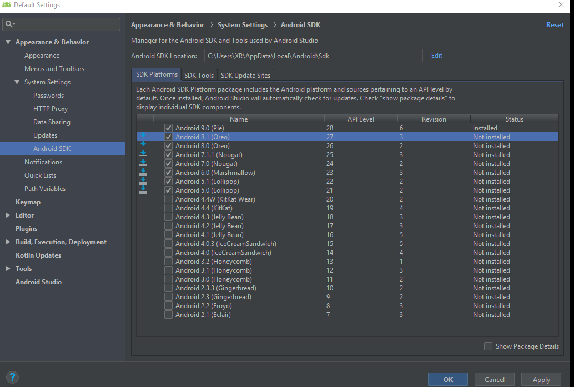Click Cancel button
The width and height of the screenshot is (574, 387).
coord(494,379)
